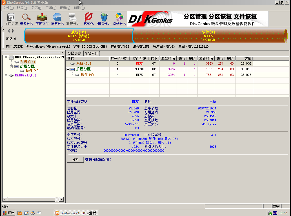The width and height of the screenshot is (291, 216).
Task: Open the 帮助(H) menu
Action: pos(79,8)
